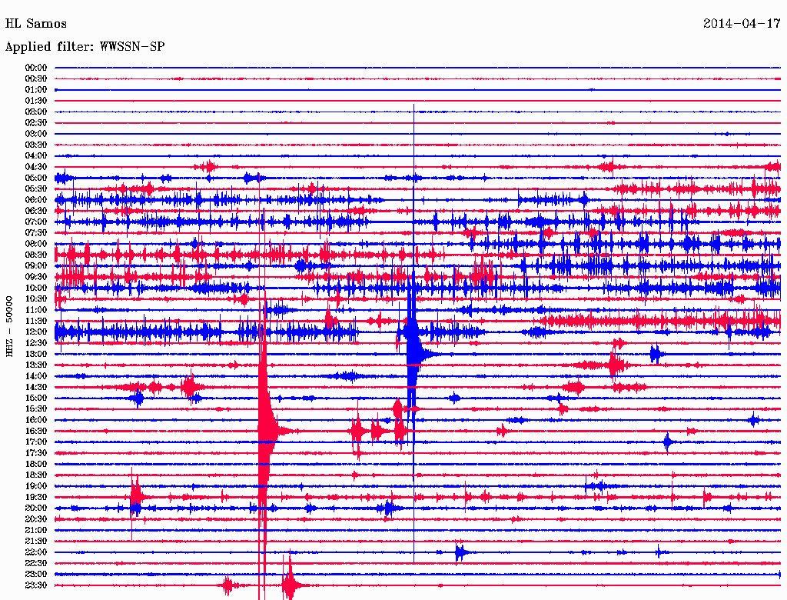Click the '10:00' time label
This screenshot has width=787, height=600.
click(x=36, y=288)
